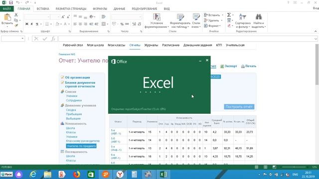Screen dimensions: 319x179
Task: Switch to the ФОРМУЛЫ ribbon tab
Action: pyautogui.click(x=100, y=9)
